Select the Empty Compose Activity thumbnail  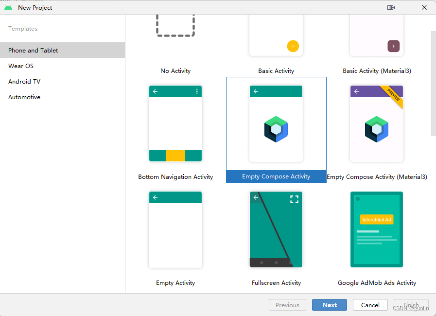[x=276, y=123]
